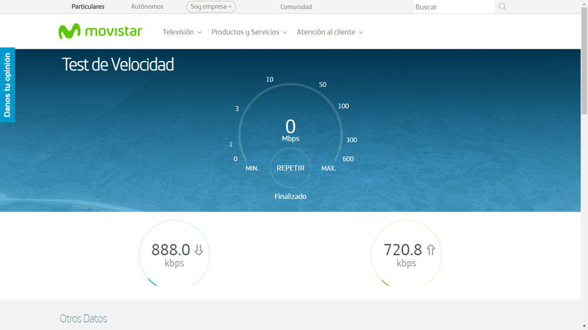Click the search magnifier icon

[502, 7]
